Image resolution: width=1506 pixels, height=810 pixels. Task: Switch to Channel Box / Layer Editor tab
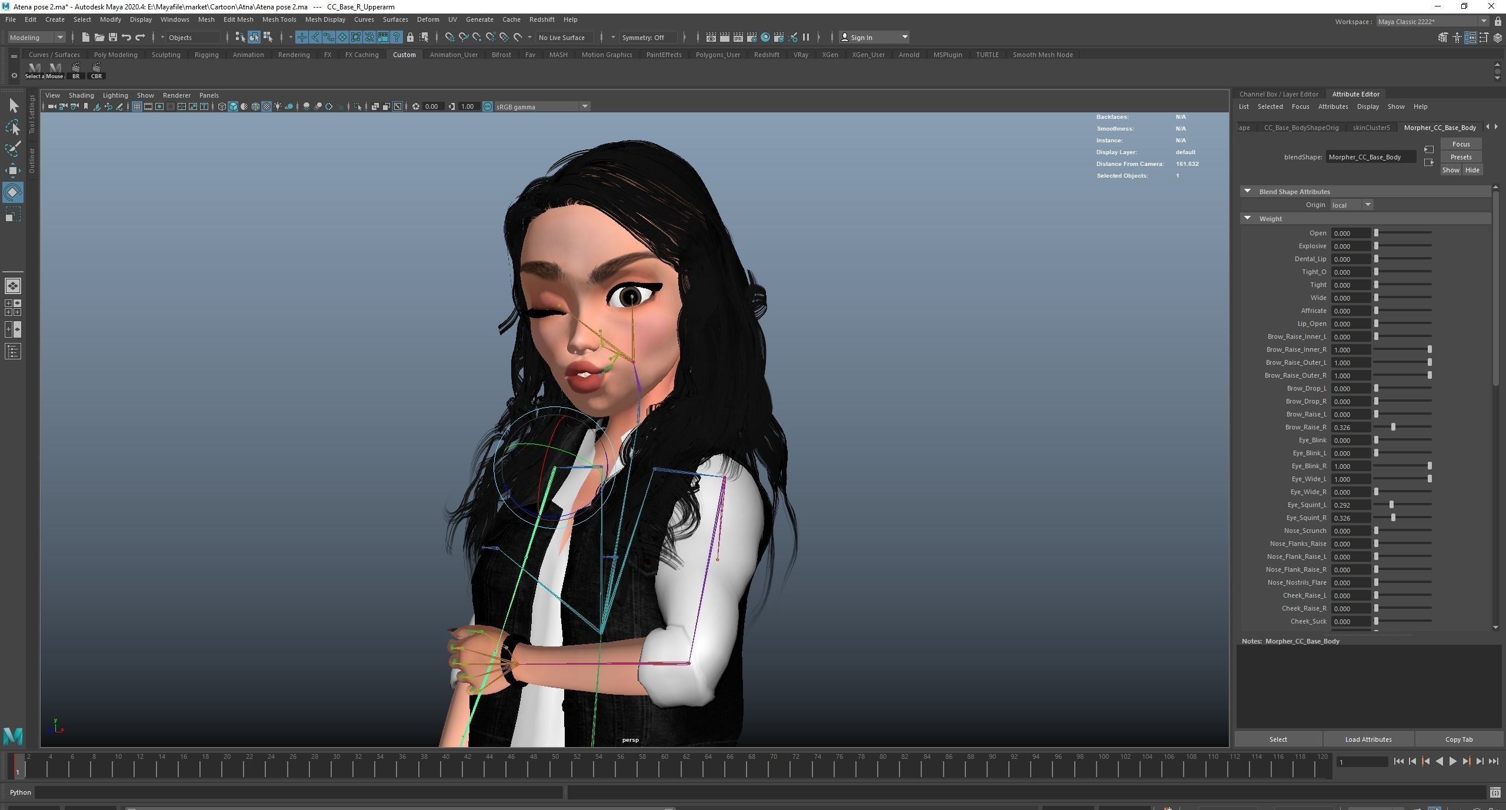pyautogui.click(x=1278, y=94)
